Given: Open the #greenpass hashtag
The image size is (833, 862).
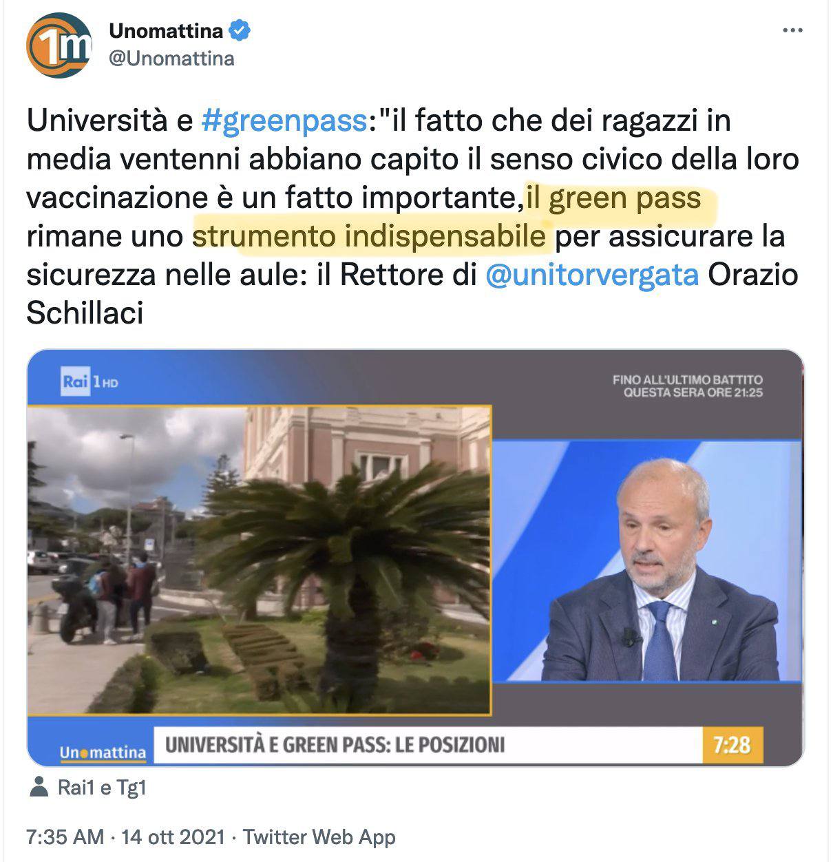Looking at the screenshot, I should click(x=284, y=121).
